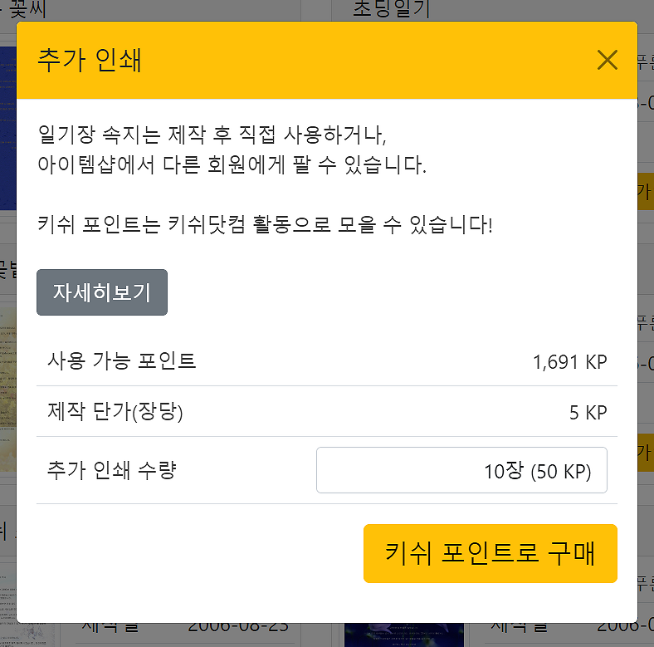Select the blue diary thumbnail on left edge
This screenshot has height=647, width=654.
click(x=7, y=125)
